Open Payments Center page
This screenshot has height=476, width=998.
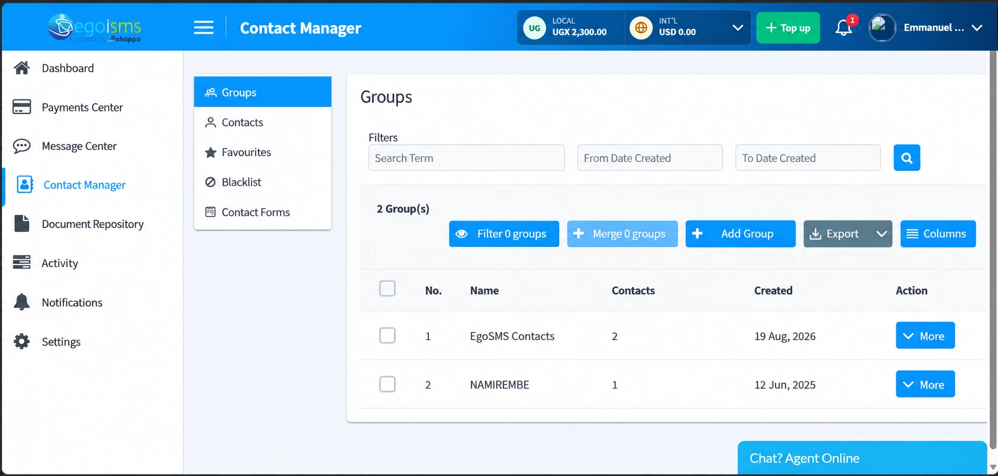[x=82, y=107]
